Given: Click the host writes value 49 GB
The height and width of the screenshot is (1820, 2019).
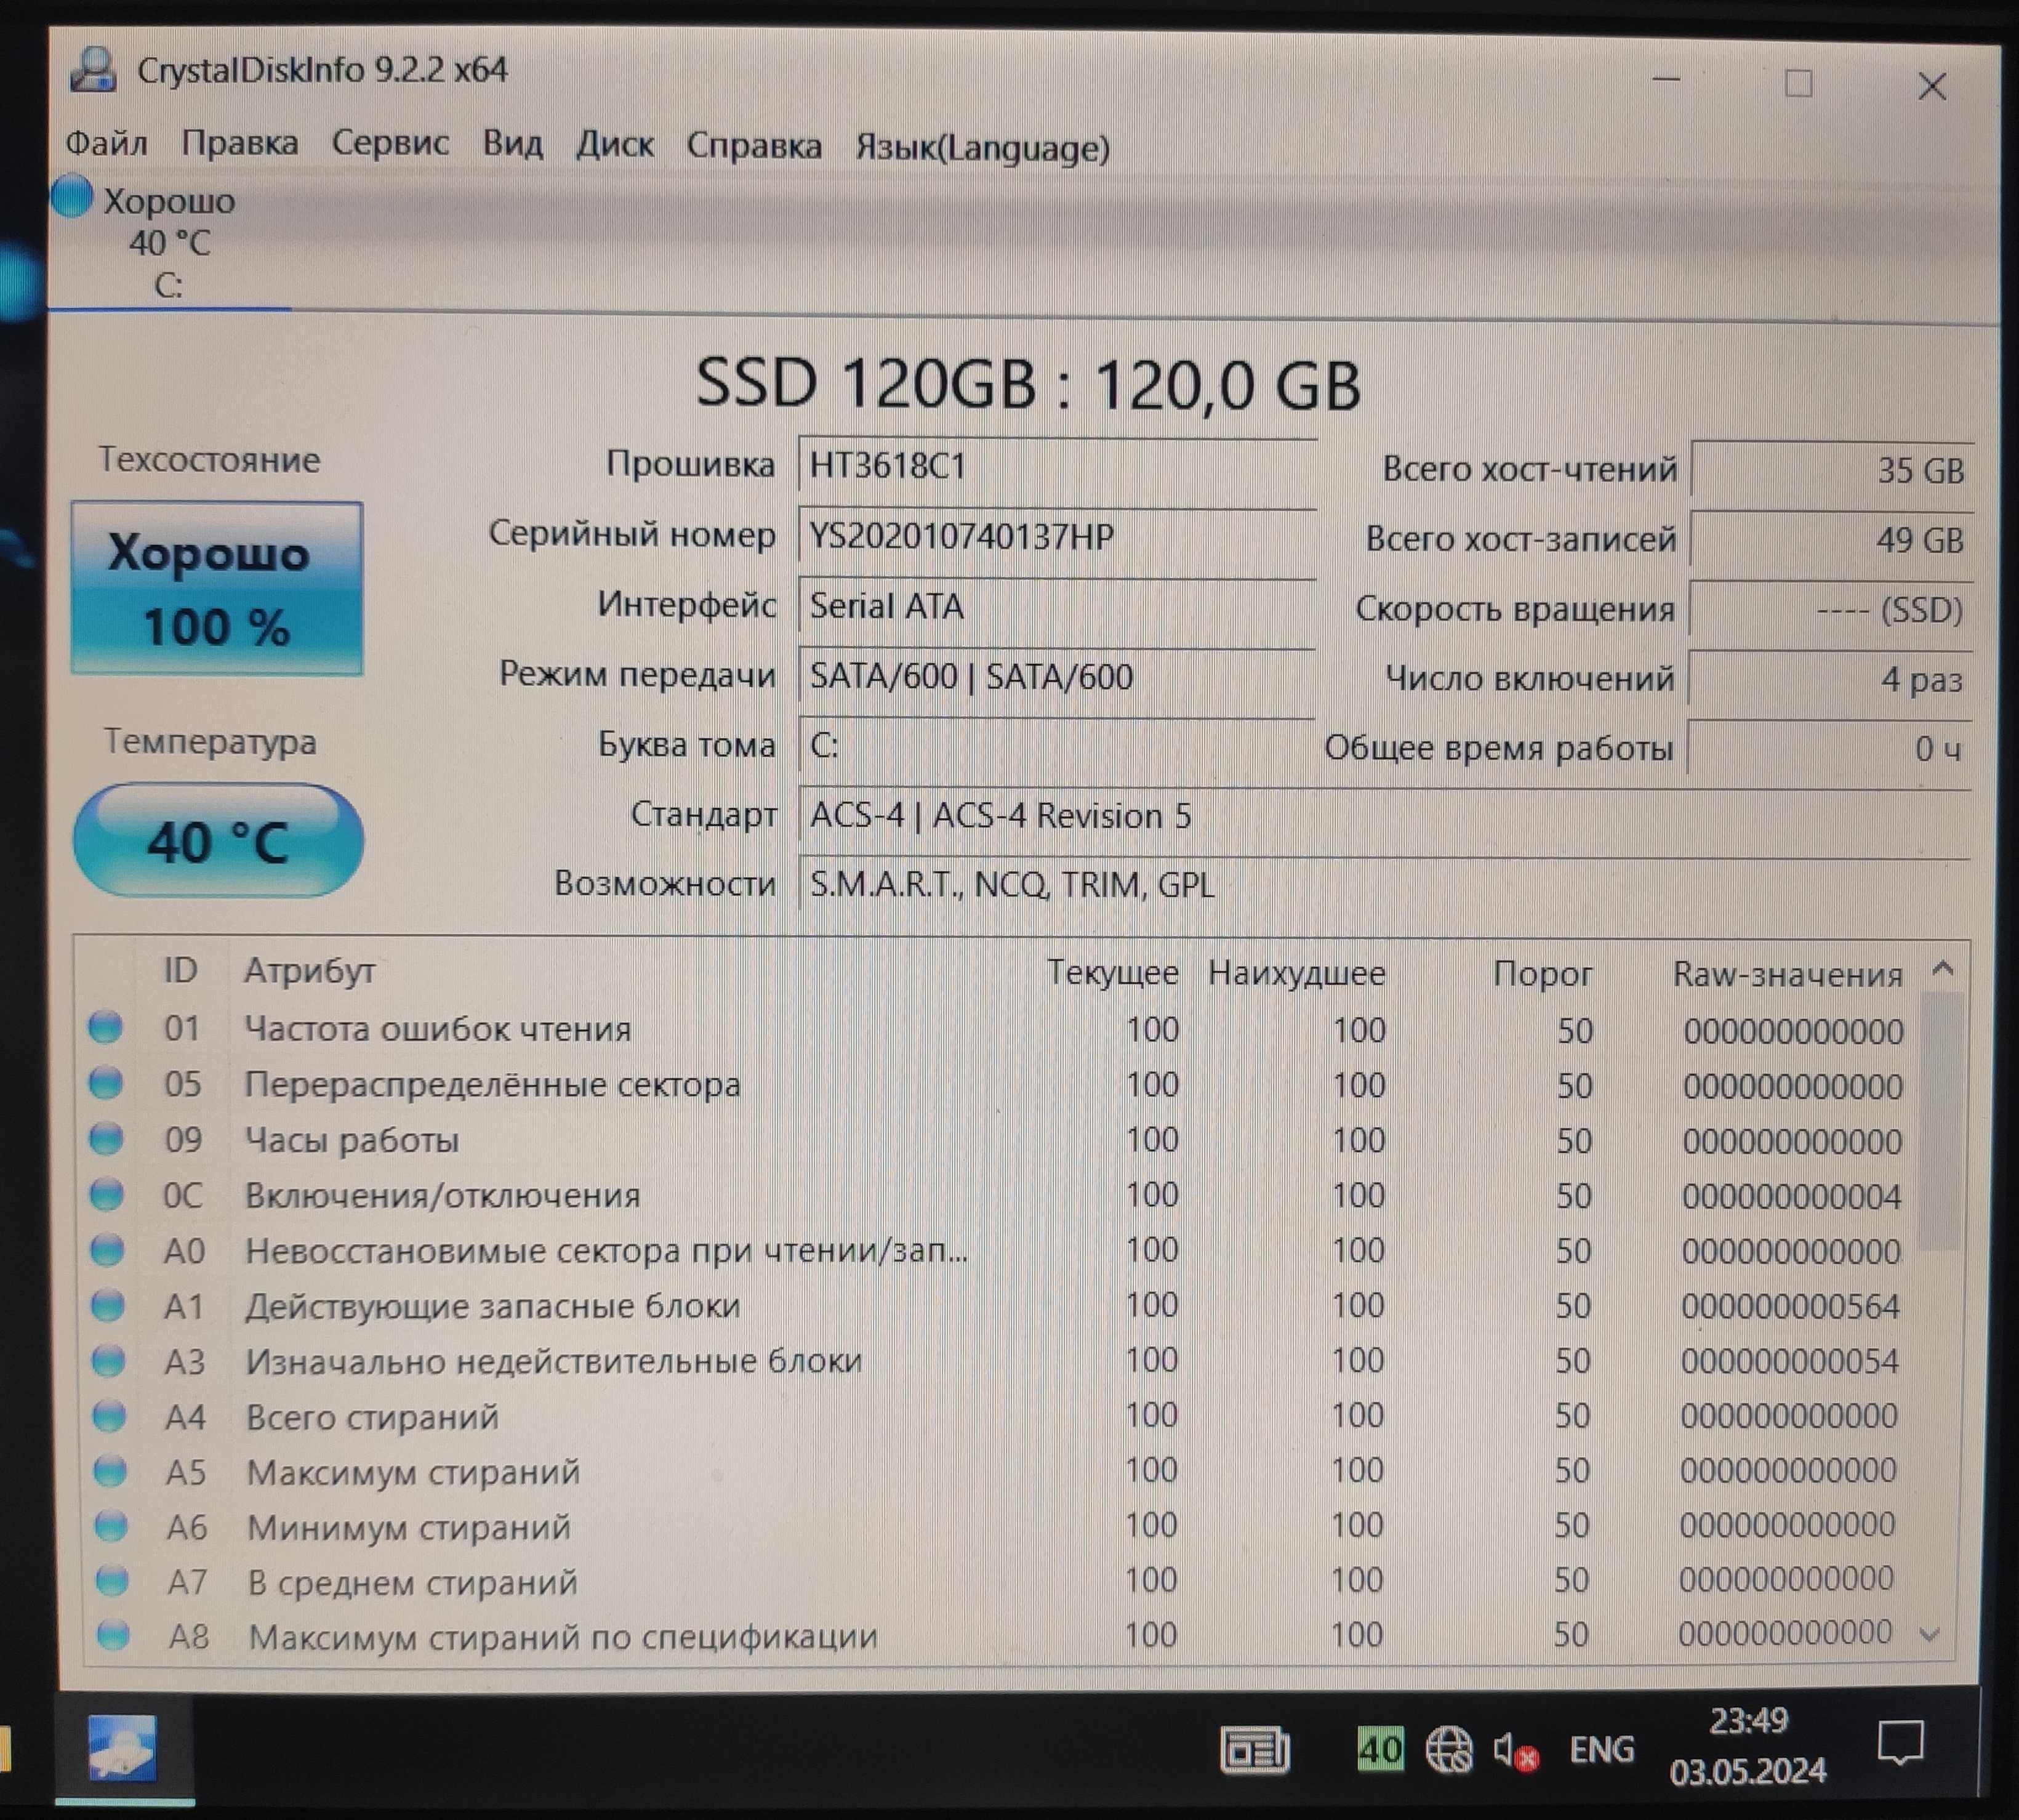Looking at the screenshot, I should tap(1832, 540).
